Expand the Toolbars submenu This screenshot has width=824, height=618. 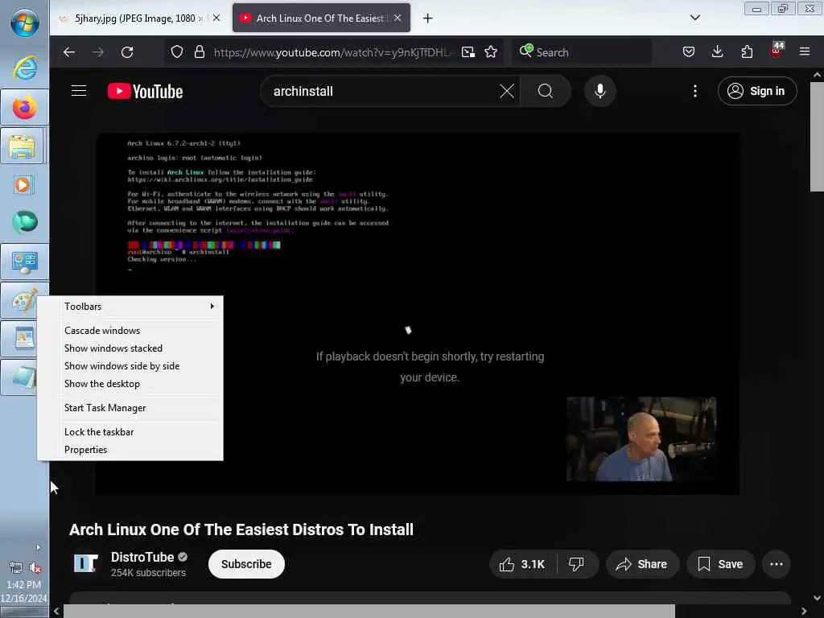click(x=130, y=307)
